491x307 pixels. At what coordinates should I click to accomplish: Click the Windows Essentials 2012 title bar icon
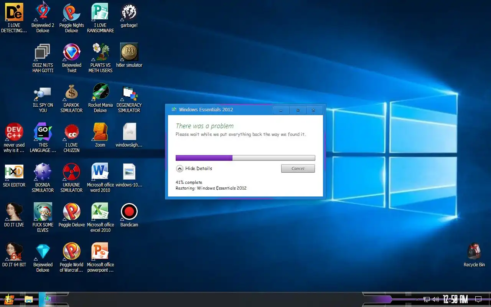174,109
